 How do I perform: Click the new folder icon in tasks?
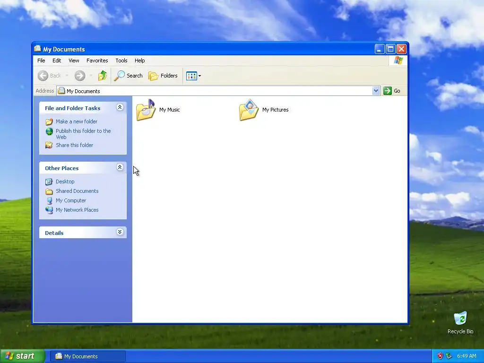point(49,121)
